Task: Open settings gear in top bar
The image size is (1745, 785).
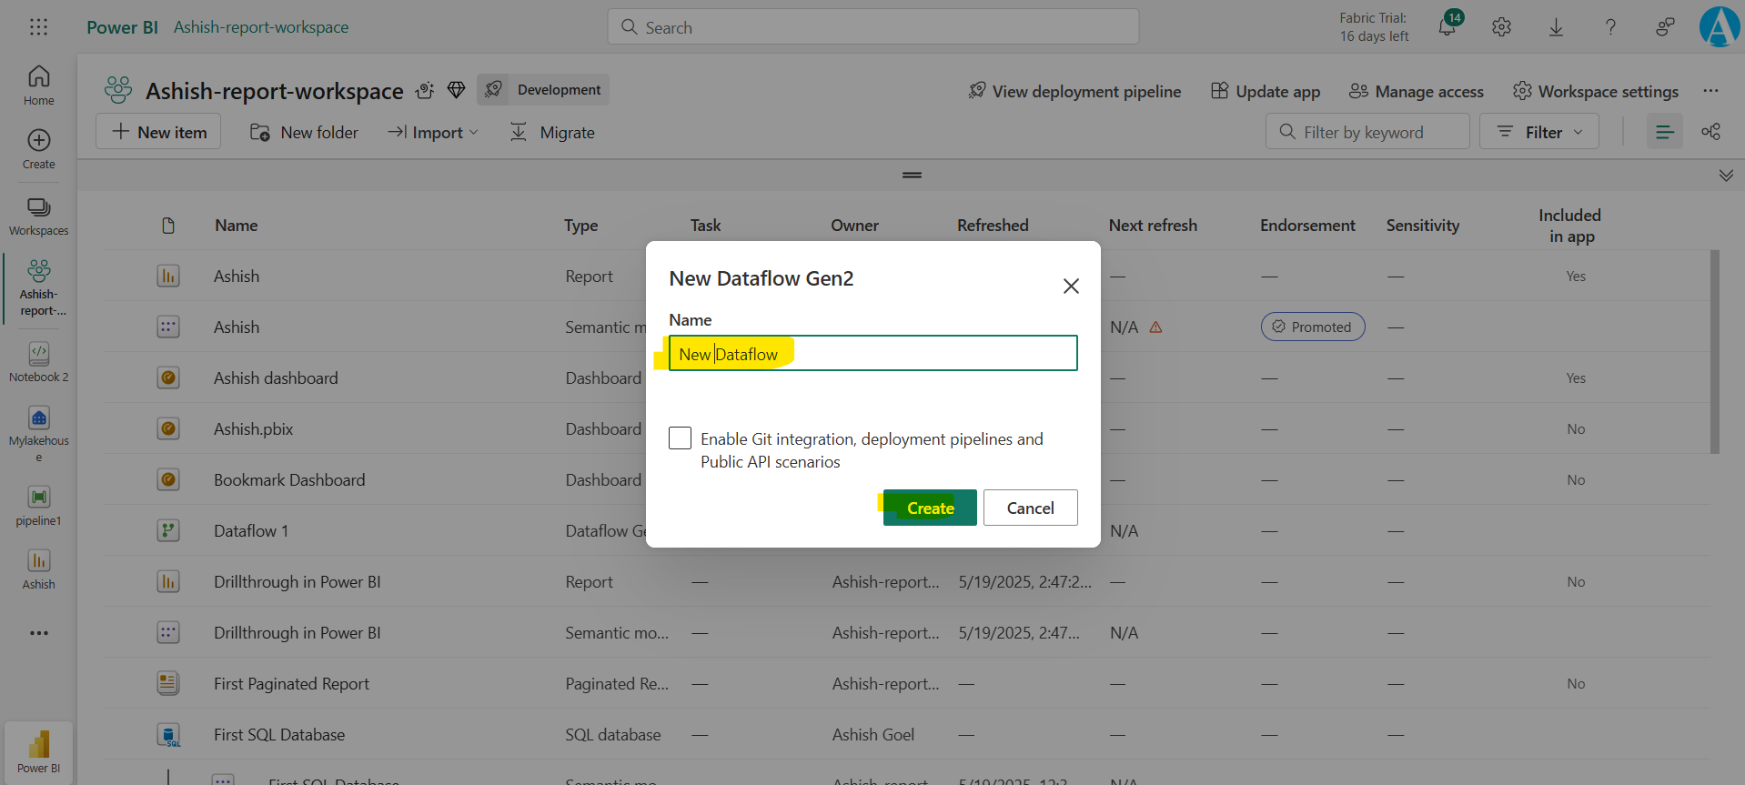Action: point(1501,27)
